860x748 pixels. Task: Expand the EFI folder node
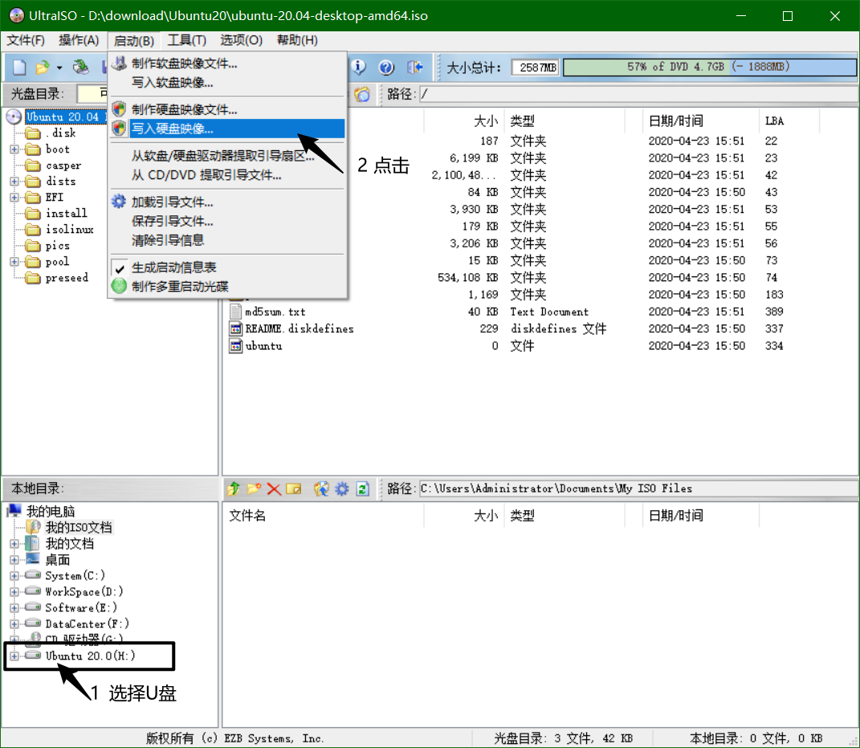(14, 197)
